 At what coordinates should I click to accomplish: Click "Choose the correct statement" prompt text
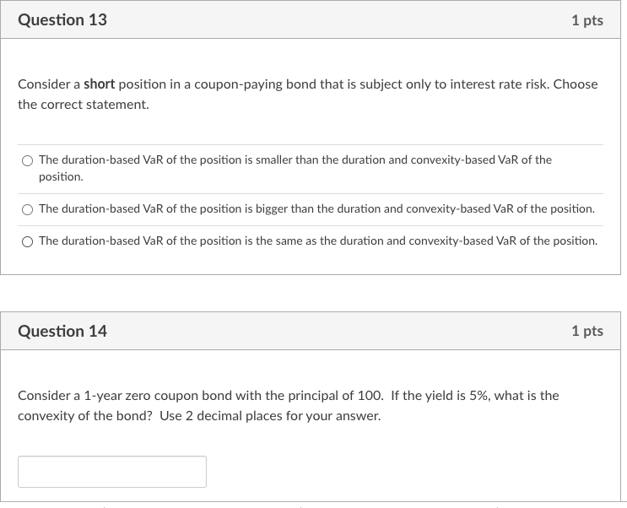coord(83,105)
